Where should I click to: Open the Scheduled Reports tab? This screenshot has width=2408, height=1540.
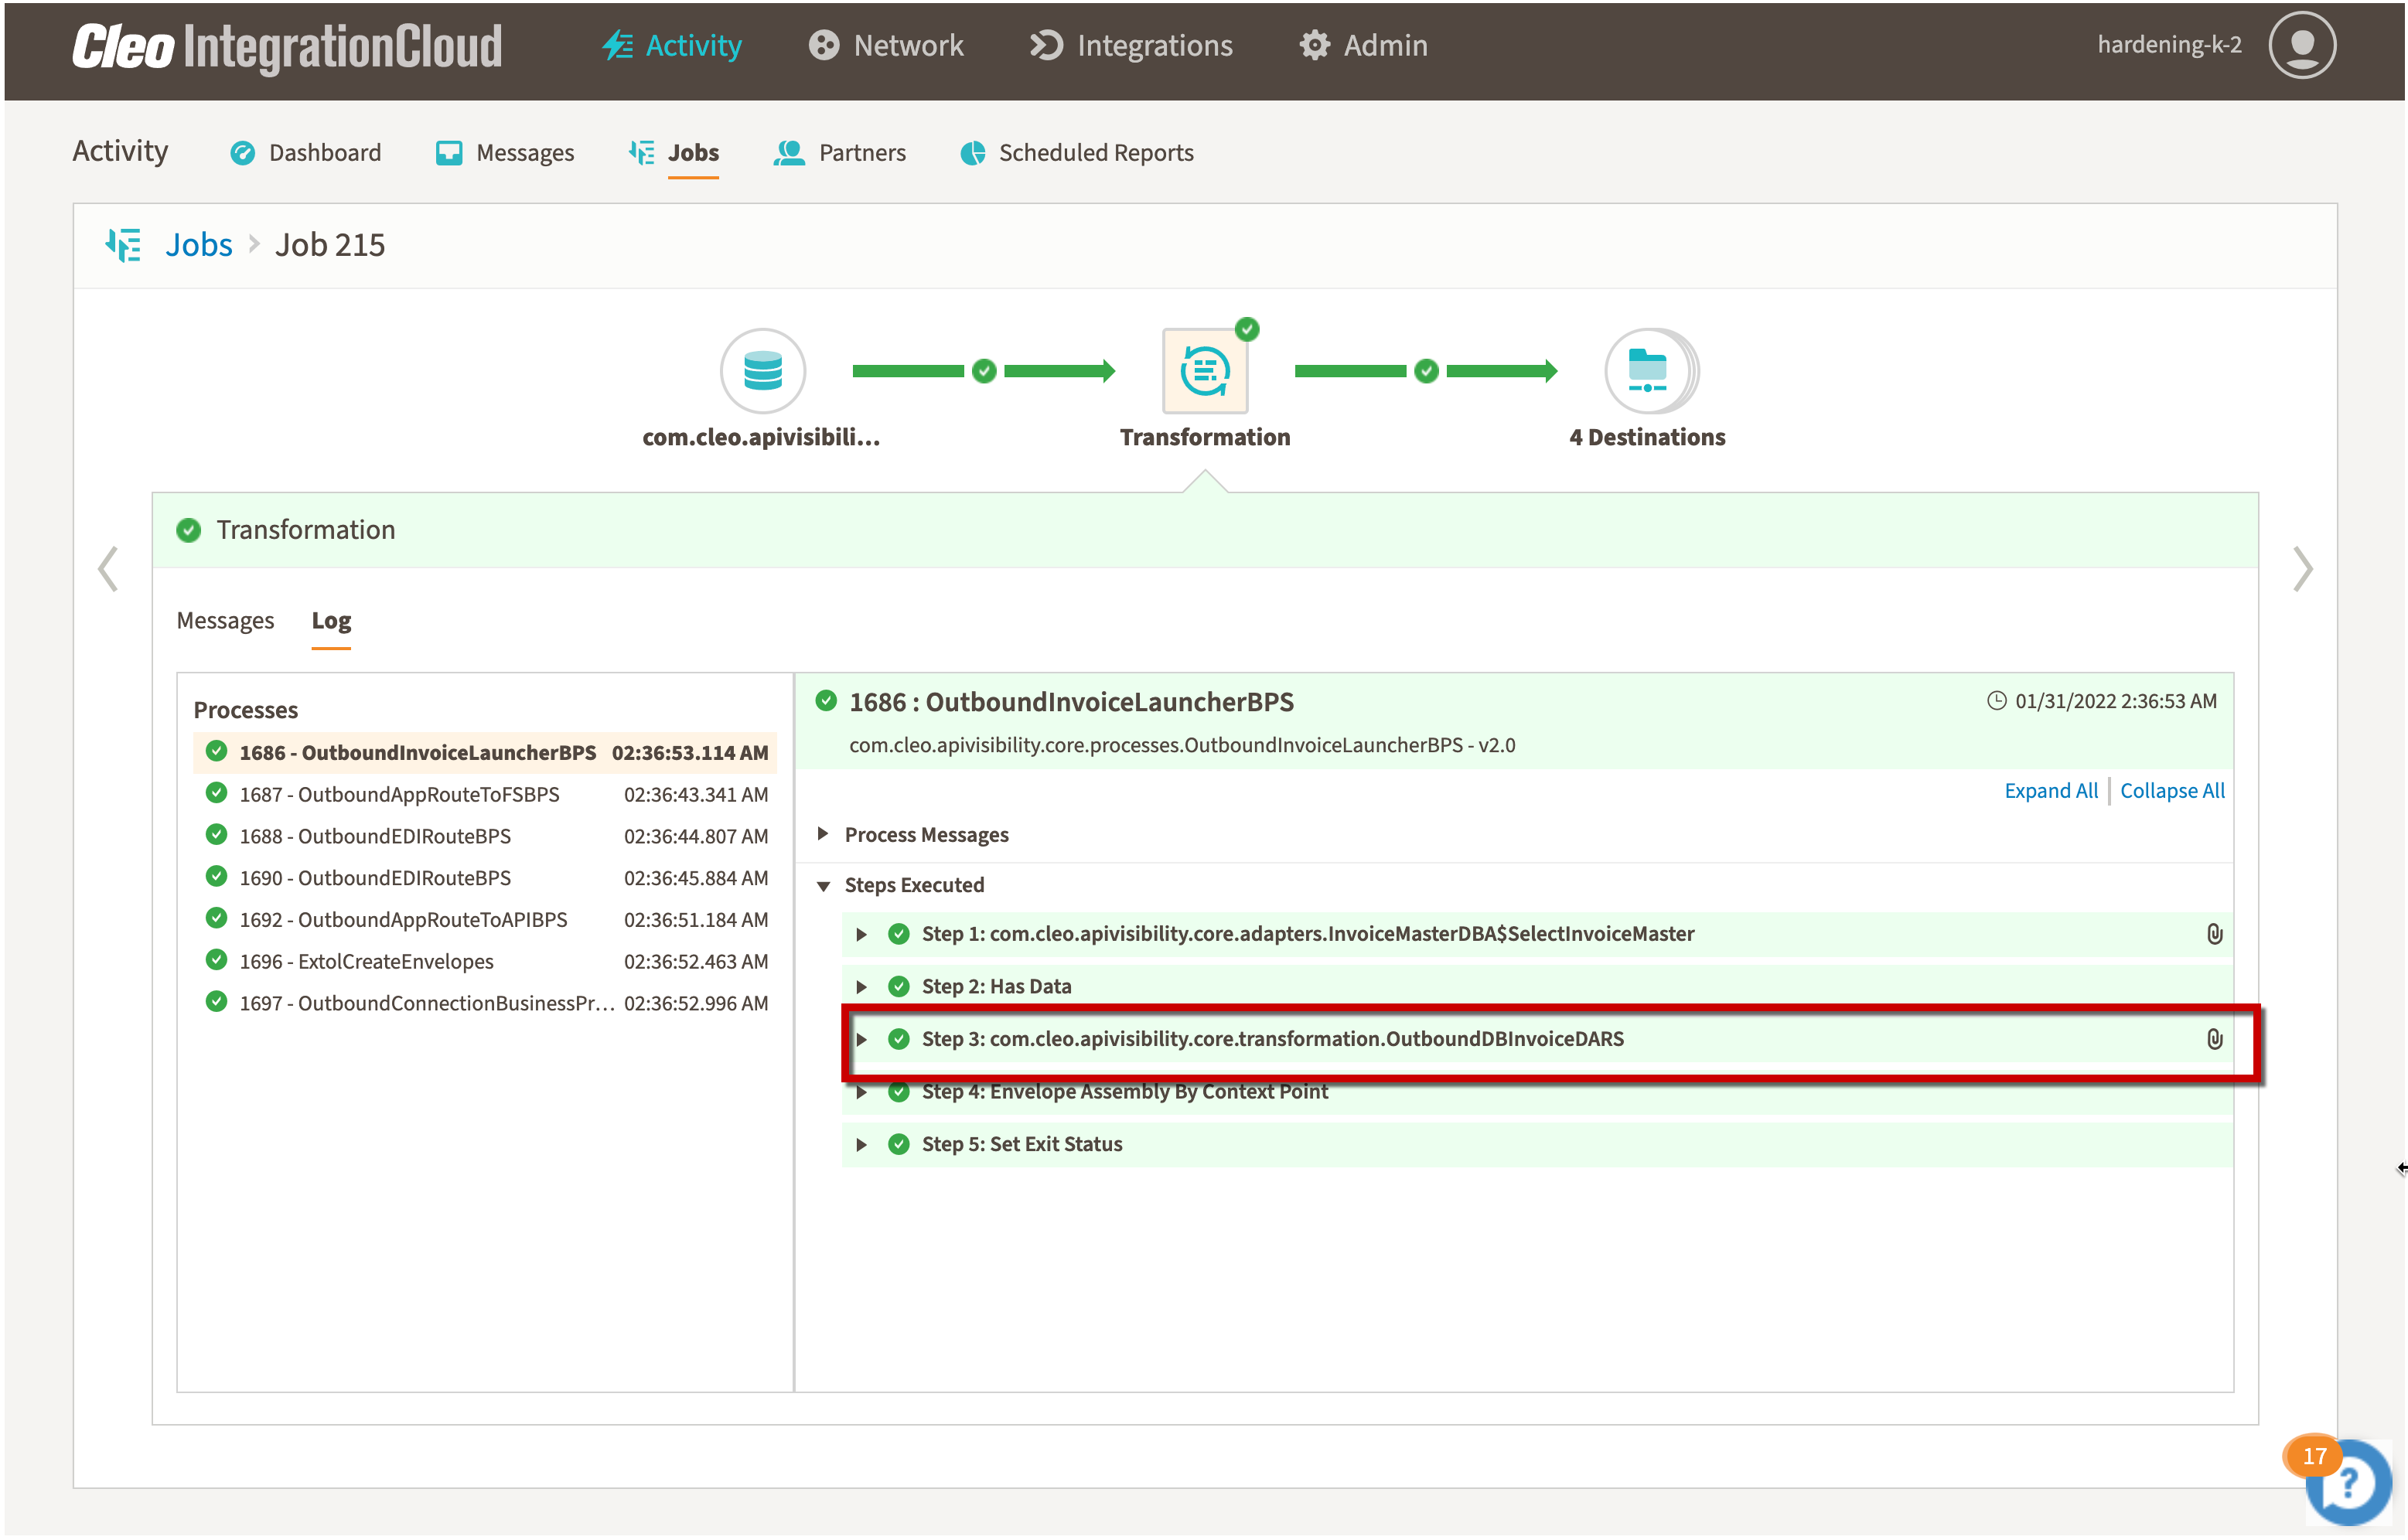pos(1077,152)
